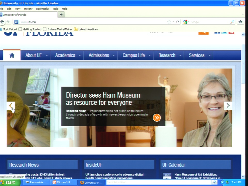
Task: Show next slide with right carousel arrow
Action: pos(228,106)
